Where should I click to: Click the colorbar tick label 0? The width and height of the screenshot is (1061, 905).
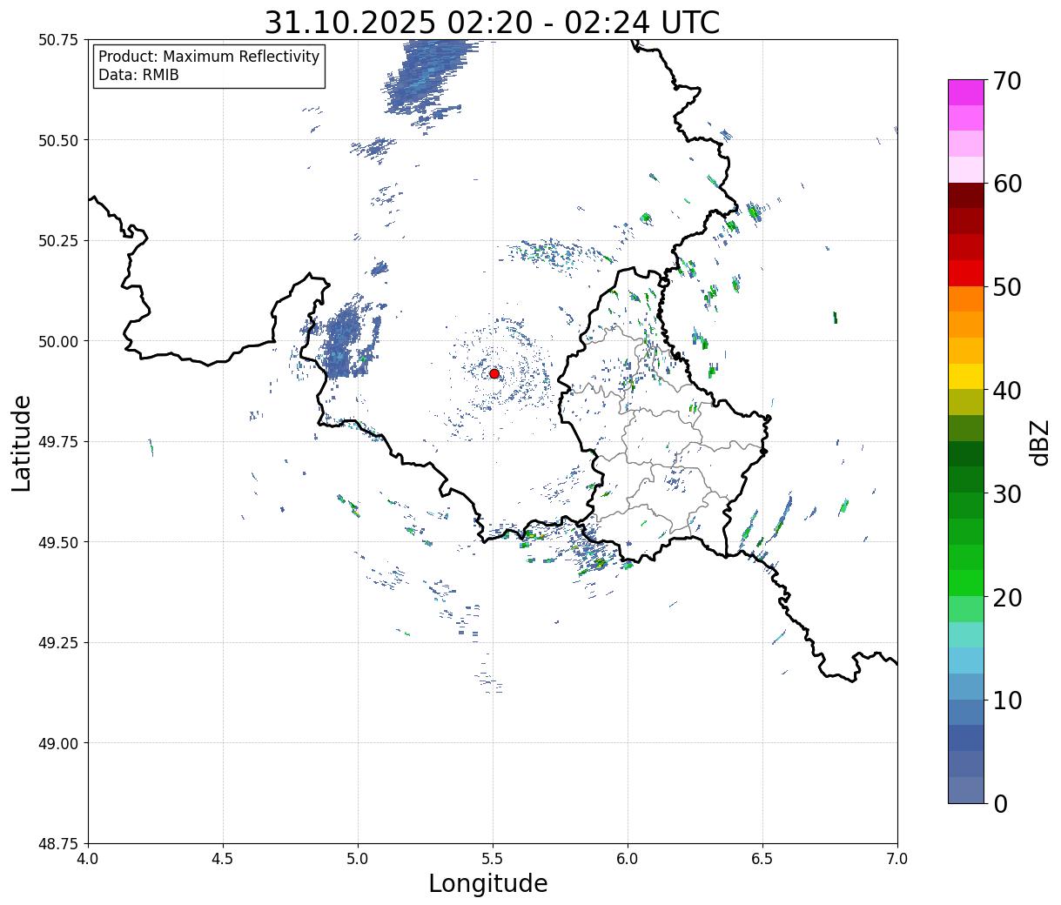[x=1000, y=803]
